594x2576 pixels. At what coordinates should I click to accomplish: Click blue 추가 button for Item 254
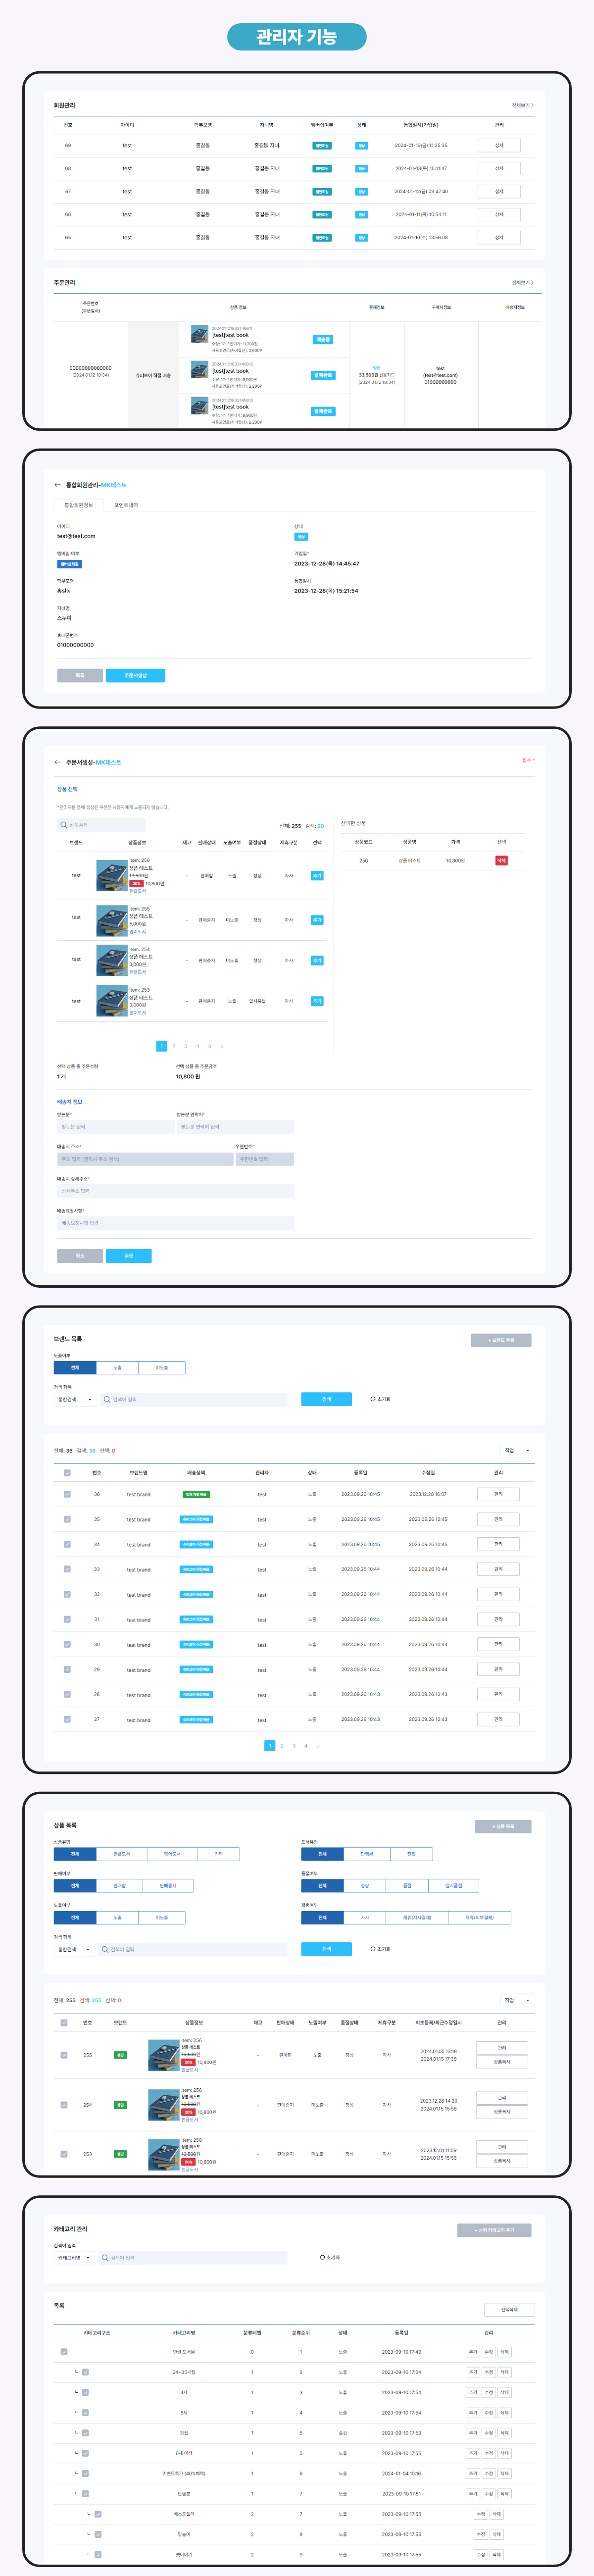[317, 960]
